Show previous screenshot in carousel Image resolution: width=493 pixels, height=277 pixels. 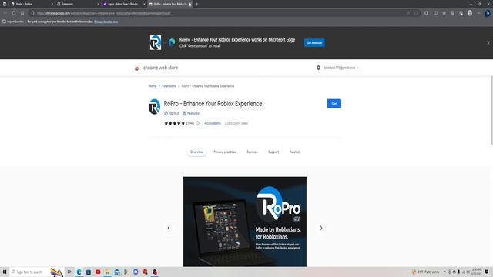[169, 228]
